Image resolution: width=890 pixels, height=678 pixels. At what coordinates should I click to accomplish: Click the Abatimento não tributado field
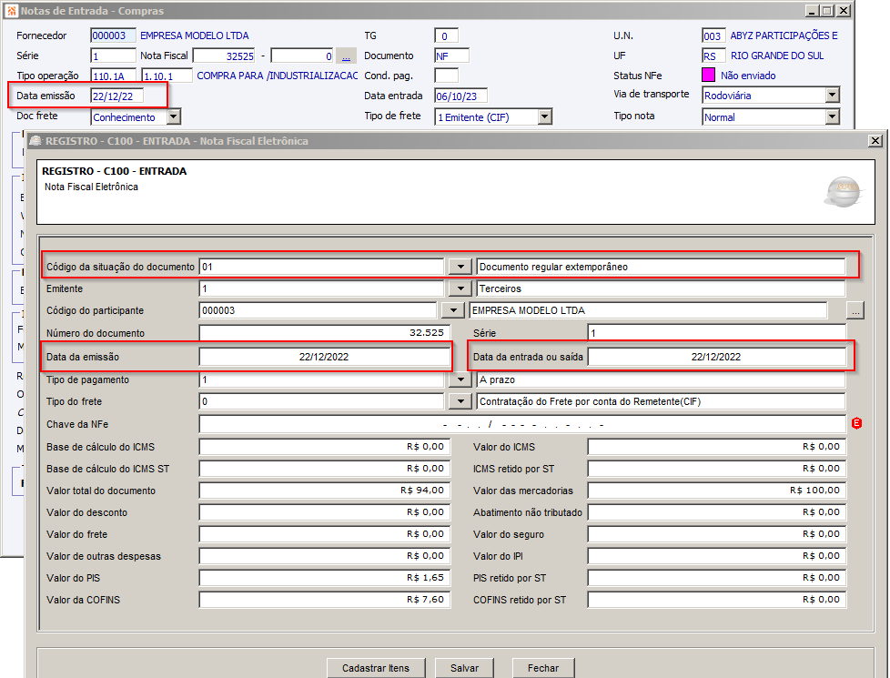point(717,512)
